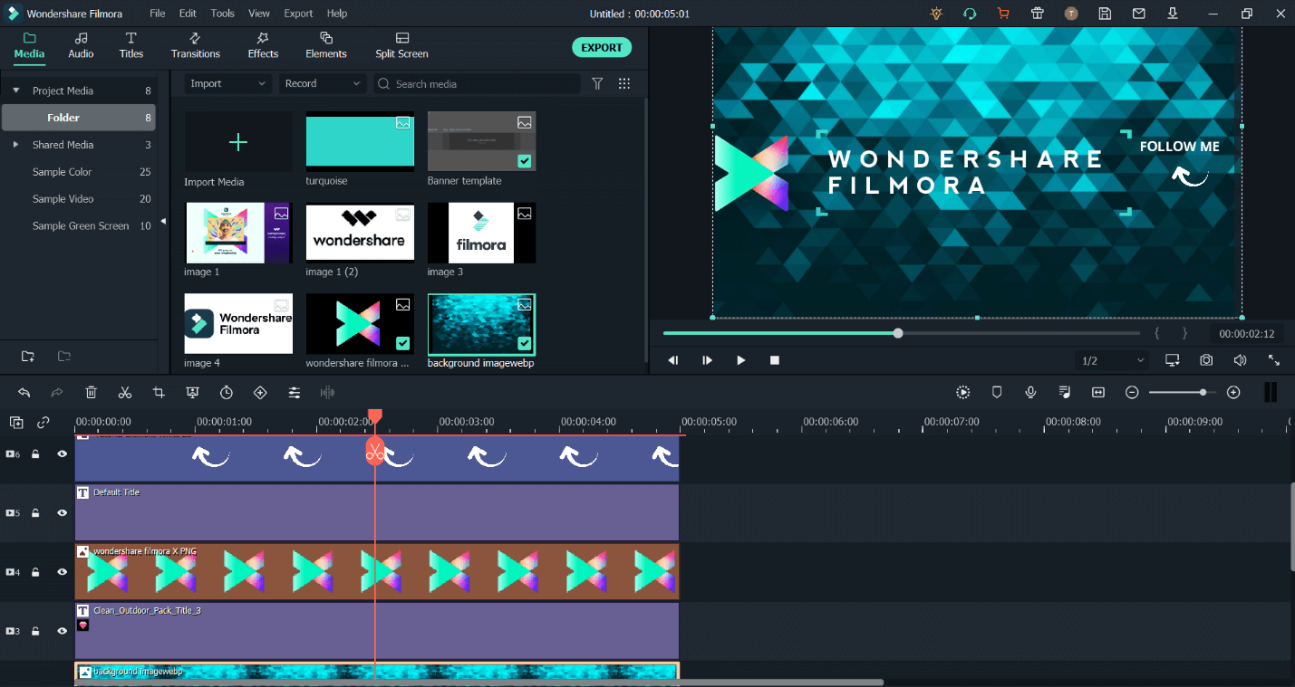Zoom to fit timeline icon
The height and width of the screenshot is (687, 1295).
pyautogui.click(x=1098, y=392)
